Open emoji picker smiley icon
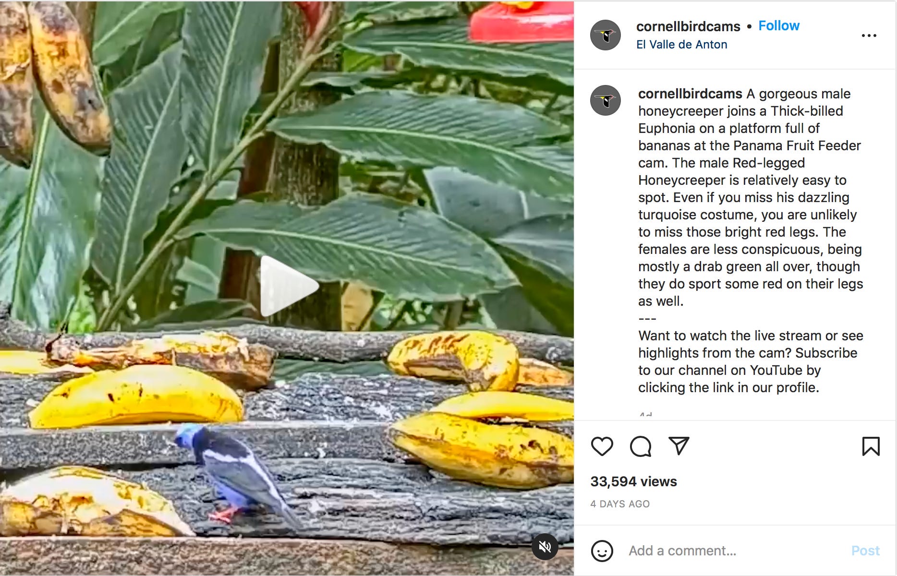The image size is (897, 576). coord(602,551)
